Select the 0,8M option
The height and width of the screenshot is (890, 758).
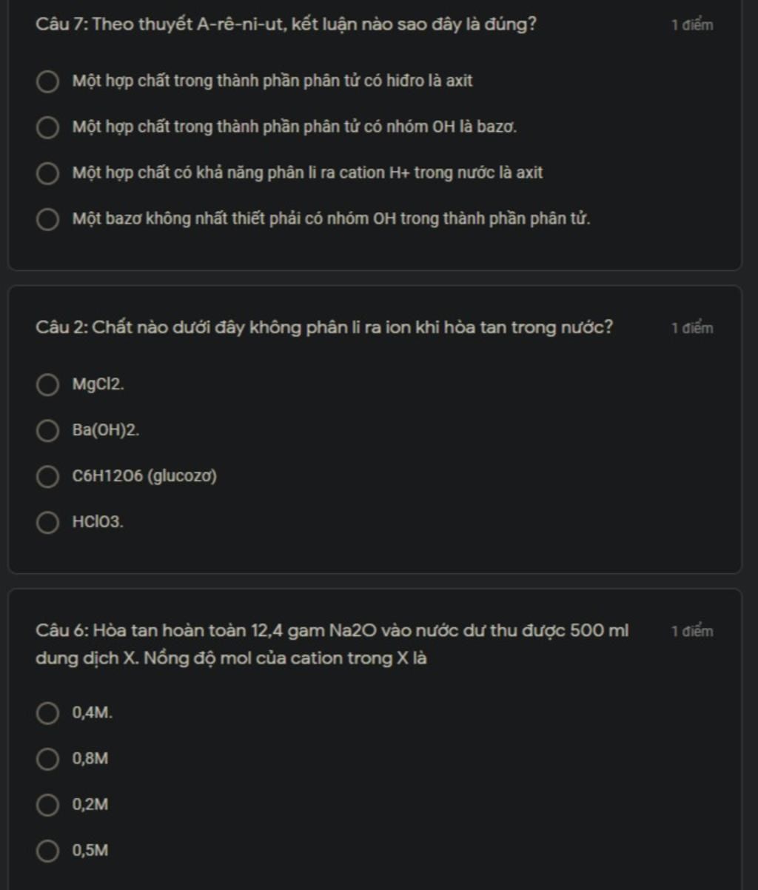click(x=47, y=760)
